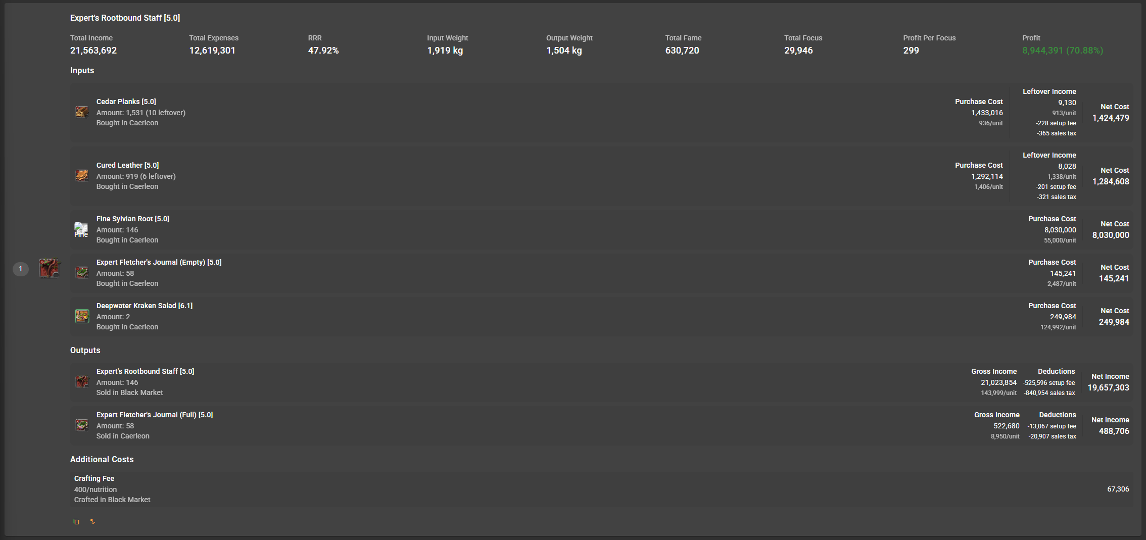Click the broken Fine Sylvian Root image
This screenshot has width=1146, height=540.
[x=81, y=229]
